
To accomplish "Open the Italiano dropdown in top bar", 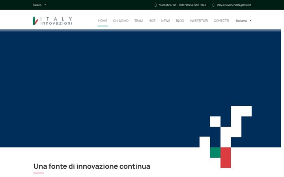I will click(39, 5).
